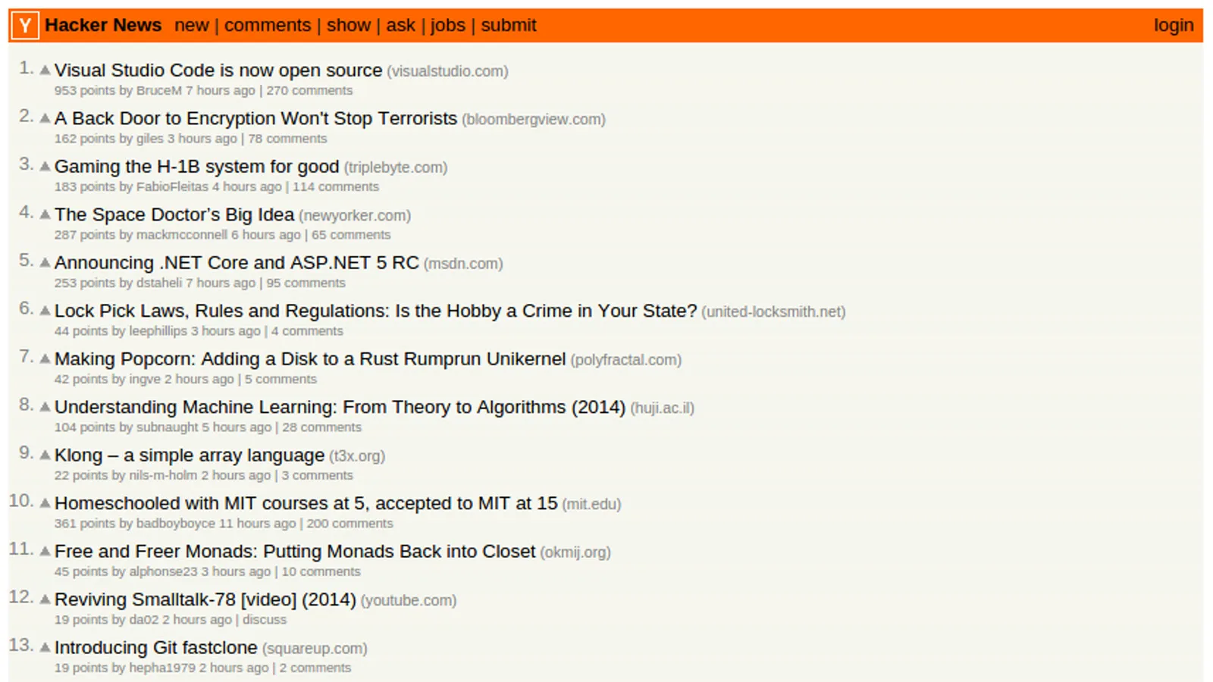This screenshot has width=1213, height=682.
Task: Go to the 'show' section
Action: (349, 26)
